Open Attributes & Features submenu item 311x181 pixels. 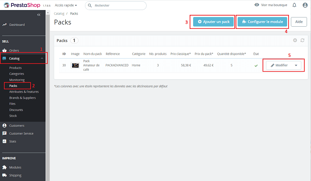click(24, 92)
